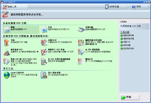Screen dimensions: 151x103
Task: Click the 简单优化 PDF title text
Action: click(17, 49)
